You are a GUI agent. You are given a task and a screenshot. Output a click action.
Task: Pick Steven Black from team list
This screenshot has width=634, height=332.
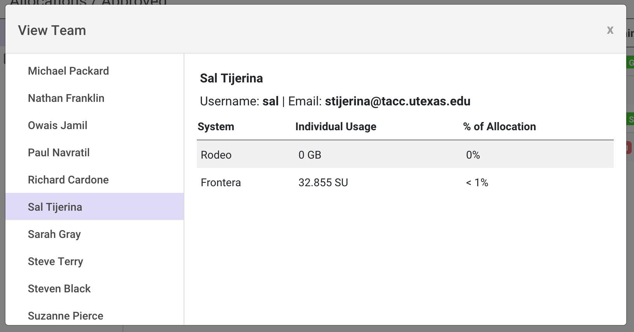pos(59,289)
